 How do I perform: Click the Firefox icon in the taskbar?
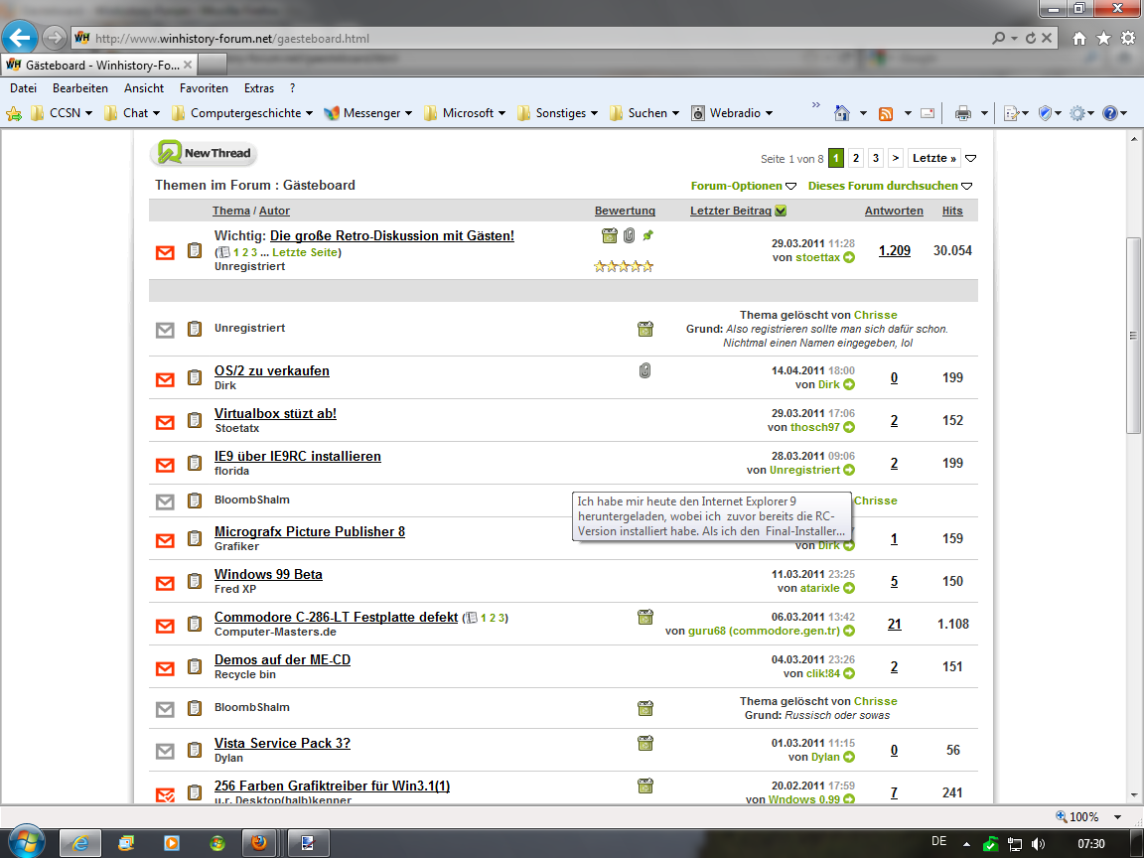point(259,843)
